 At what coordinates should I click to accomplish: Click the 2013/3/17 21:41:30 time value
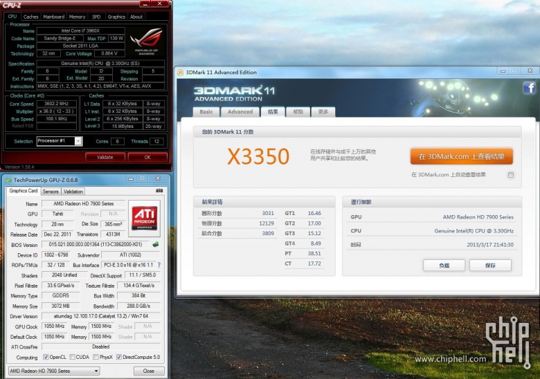click(490, 245)
